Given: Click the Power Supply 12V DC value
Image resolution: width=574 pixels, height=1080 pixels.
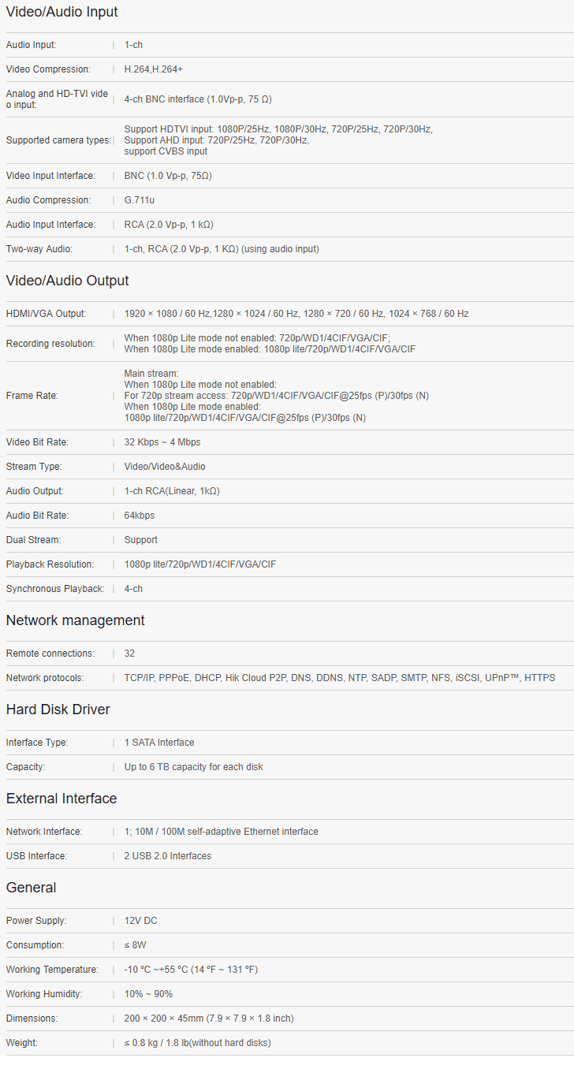Looking at the screenshot, I should pos(141,921).
